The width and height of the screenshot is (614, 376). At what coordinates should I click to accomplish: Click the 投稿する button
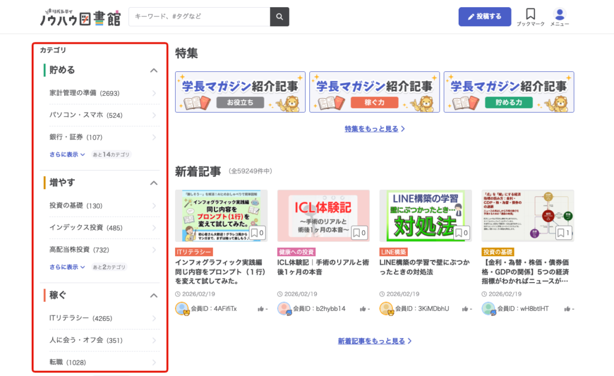(484, 17)
